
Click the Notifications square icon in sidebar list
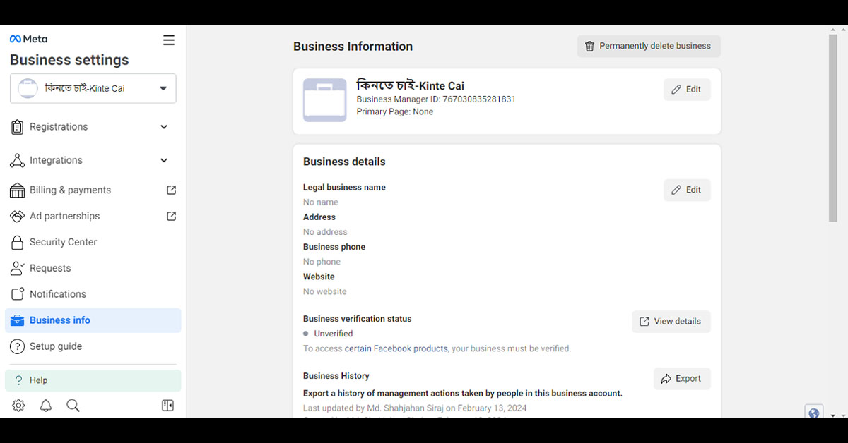[x=18, y=294]
